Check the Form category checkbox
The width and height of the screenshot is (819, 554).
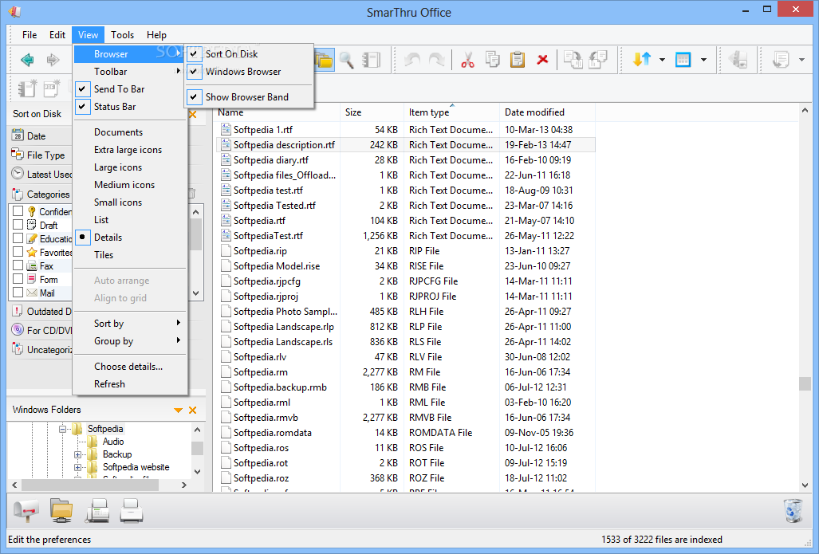click(18, 279)
